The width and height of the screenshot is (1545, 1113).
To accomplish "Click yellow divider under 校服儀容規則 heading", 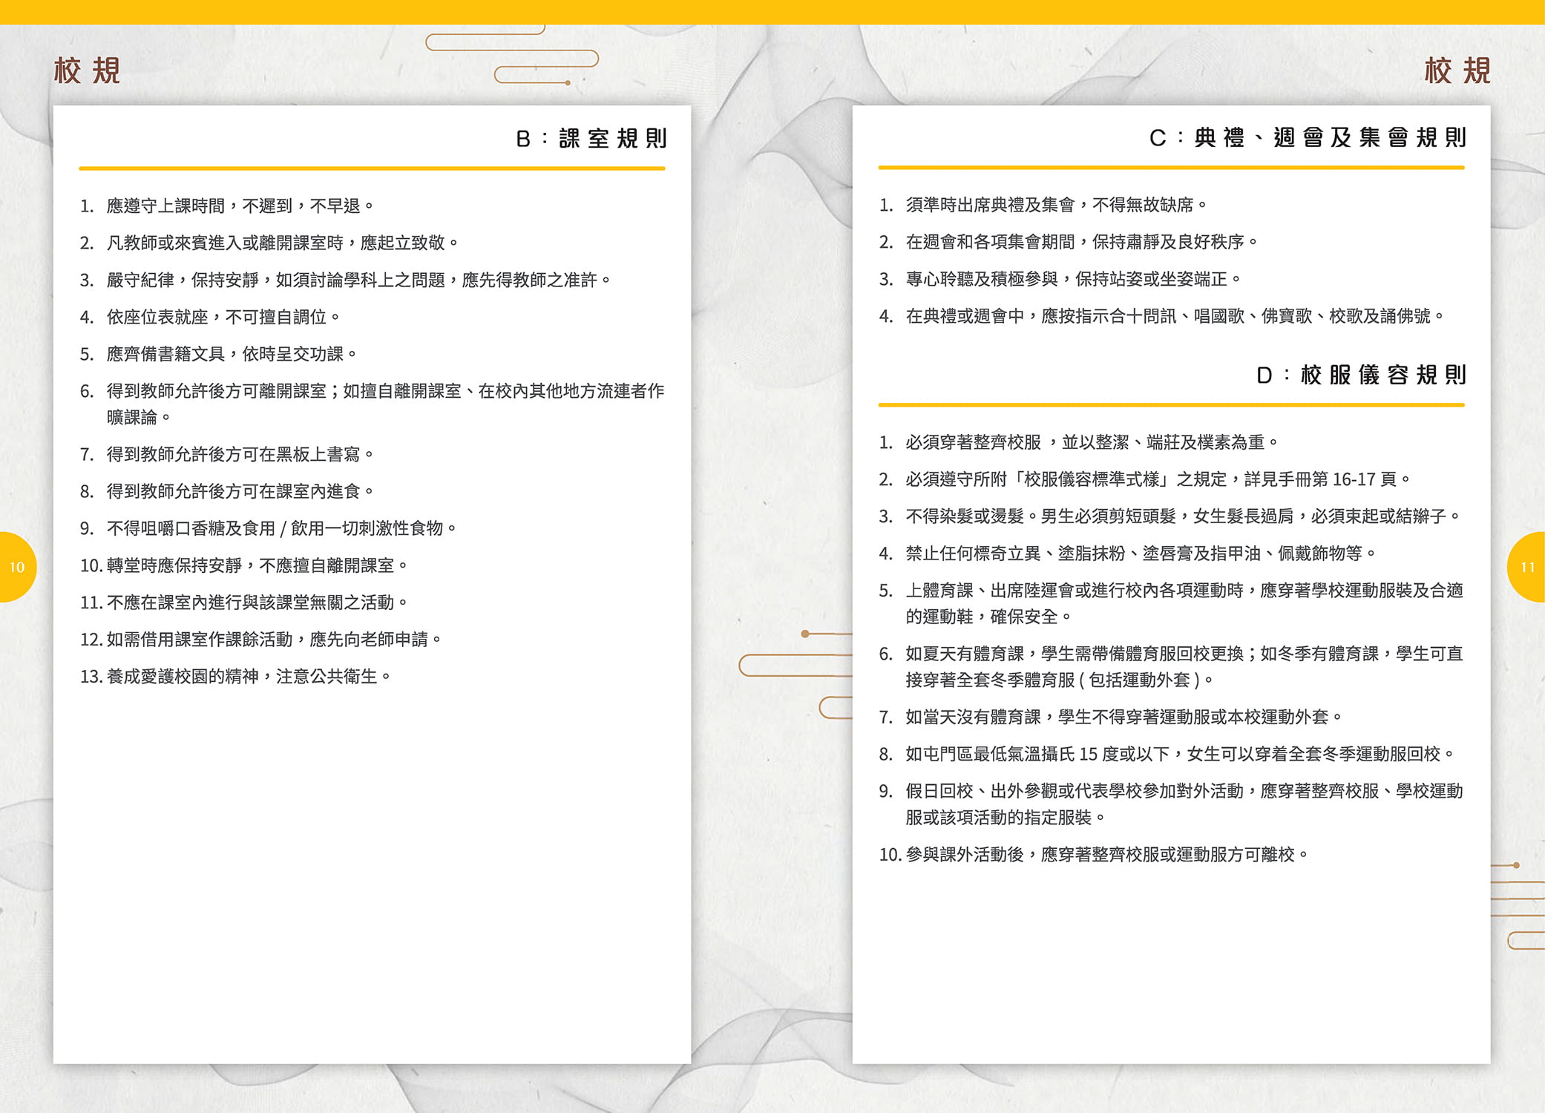I will [1171, 405].
